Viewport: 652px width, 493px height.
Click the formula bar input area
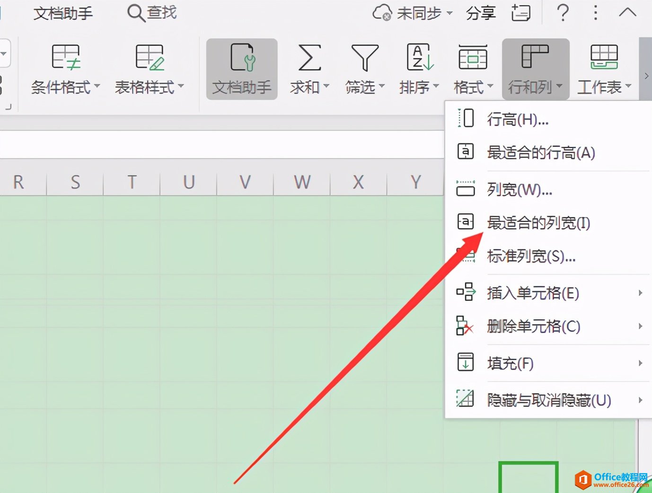tap(222, 144)
